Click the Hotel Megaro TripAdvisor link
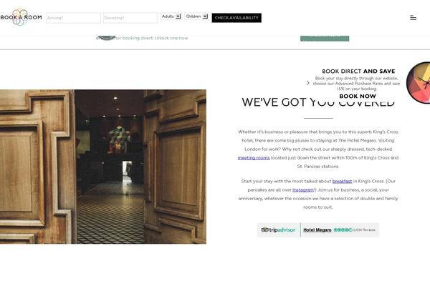The width and height of the screenshot is (430, 286). (317, 230)
